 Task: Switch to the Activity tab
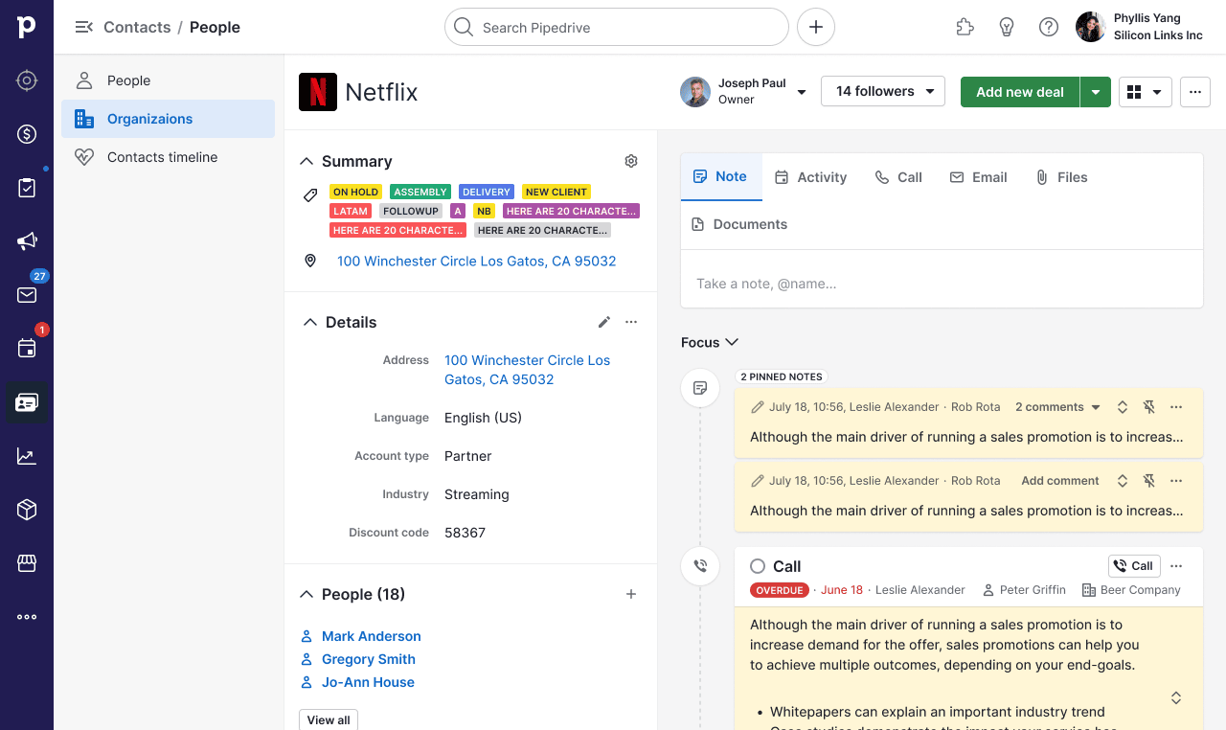[x=810, y=177]
